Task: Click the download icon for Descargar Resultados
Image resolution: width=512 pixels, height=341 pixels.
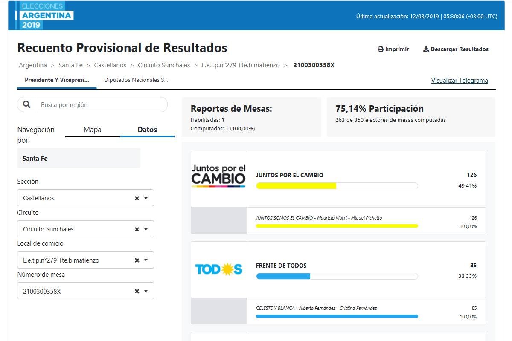Action: tap(426, 49)
